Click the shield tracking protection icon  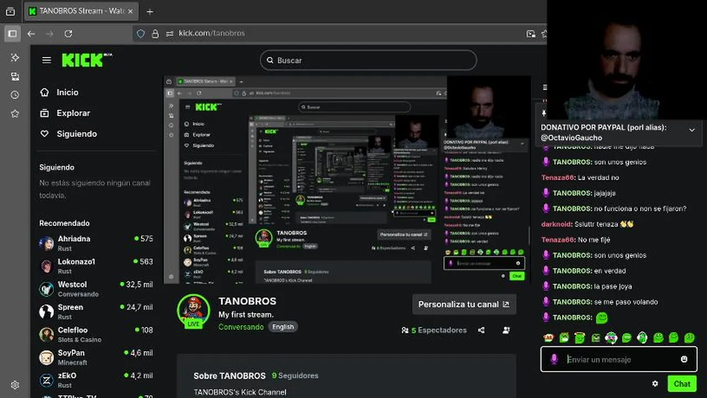pyautogui.click(x=141, y=34)
